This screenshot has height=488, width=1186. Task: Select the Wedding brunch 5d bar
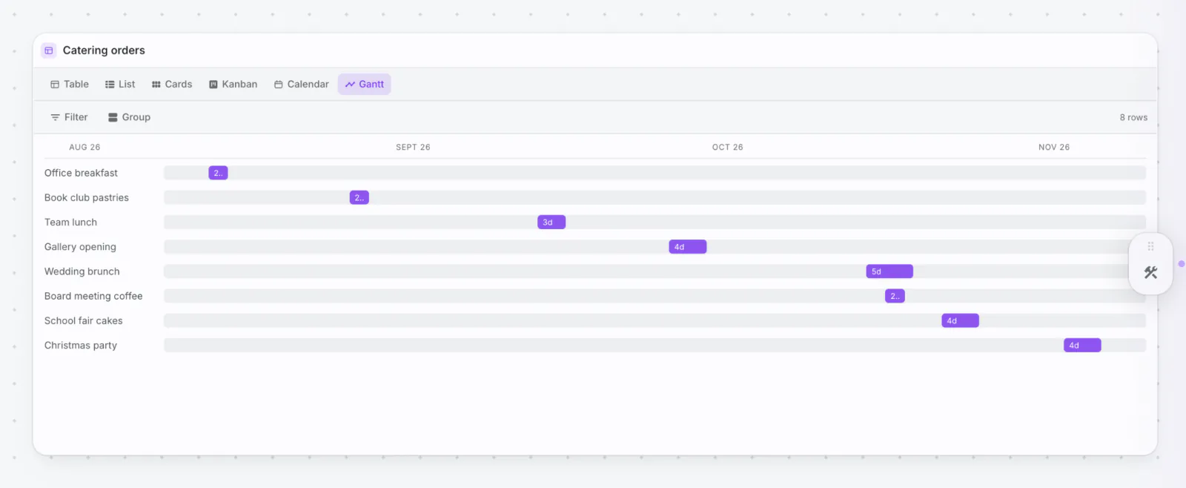pyautogui.click(x=889, y=271)
